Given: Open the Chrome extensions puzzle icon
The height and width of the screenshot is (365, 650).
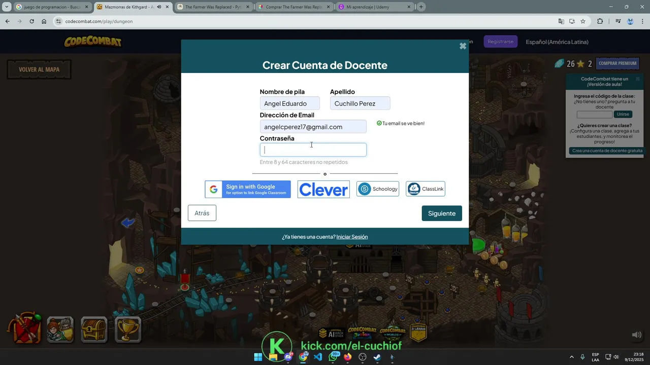Looking at the screenshot, I should 600,21.
